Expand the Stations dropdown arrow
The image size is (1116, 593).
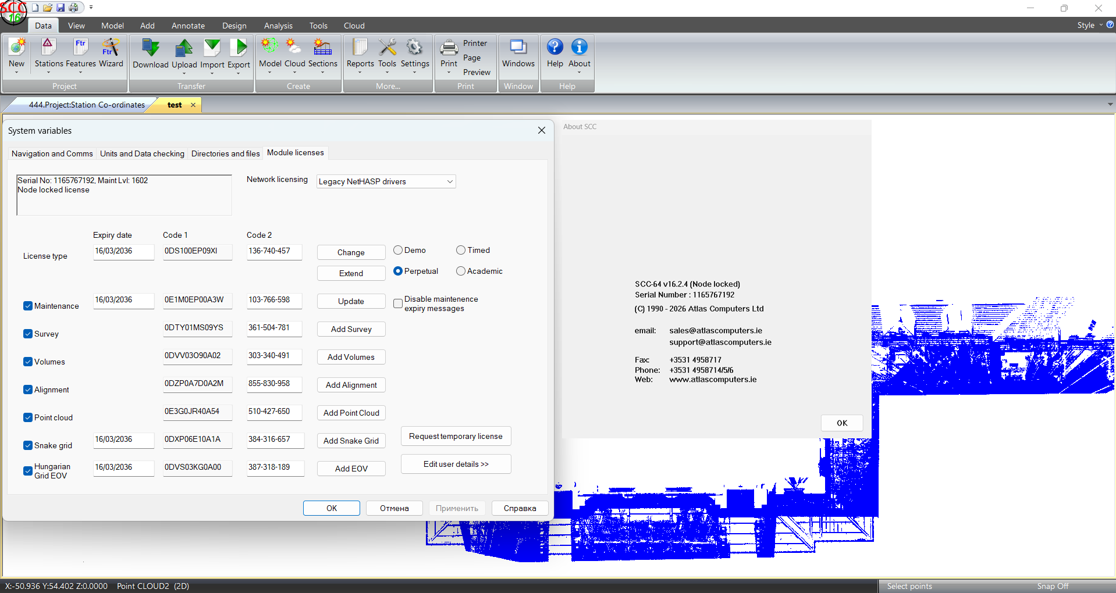48,73
